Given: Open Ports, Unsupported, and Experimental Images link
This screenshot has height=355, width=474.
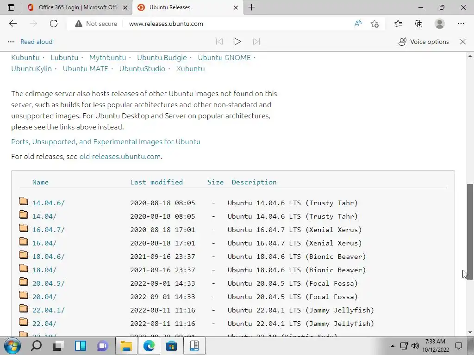Looking at the screenshot, I should (x=106, y=141).
